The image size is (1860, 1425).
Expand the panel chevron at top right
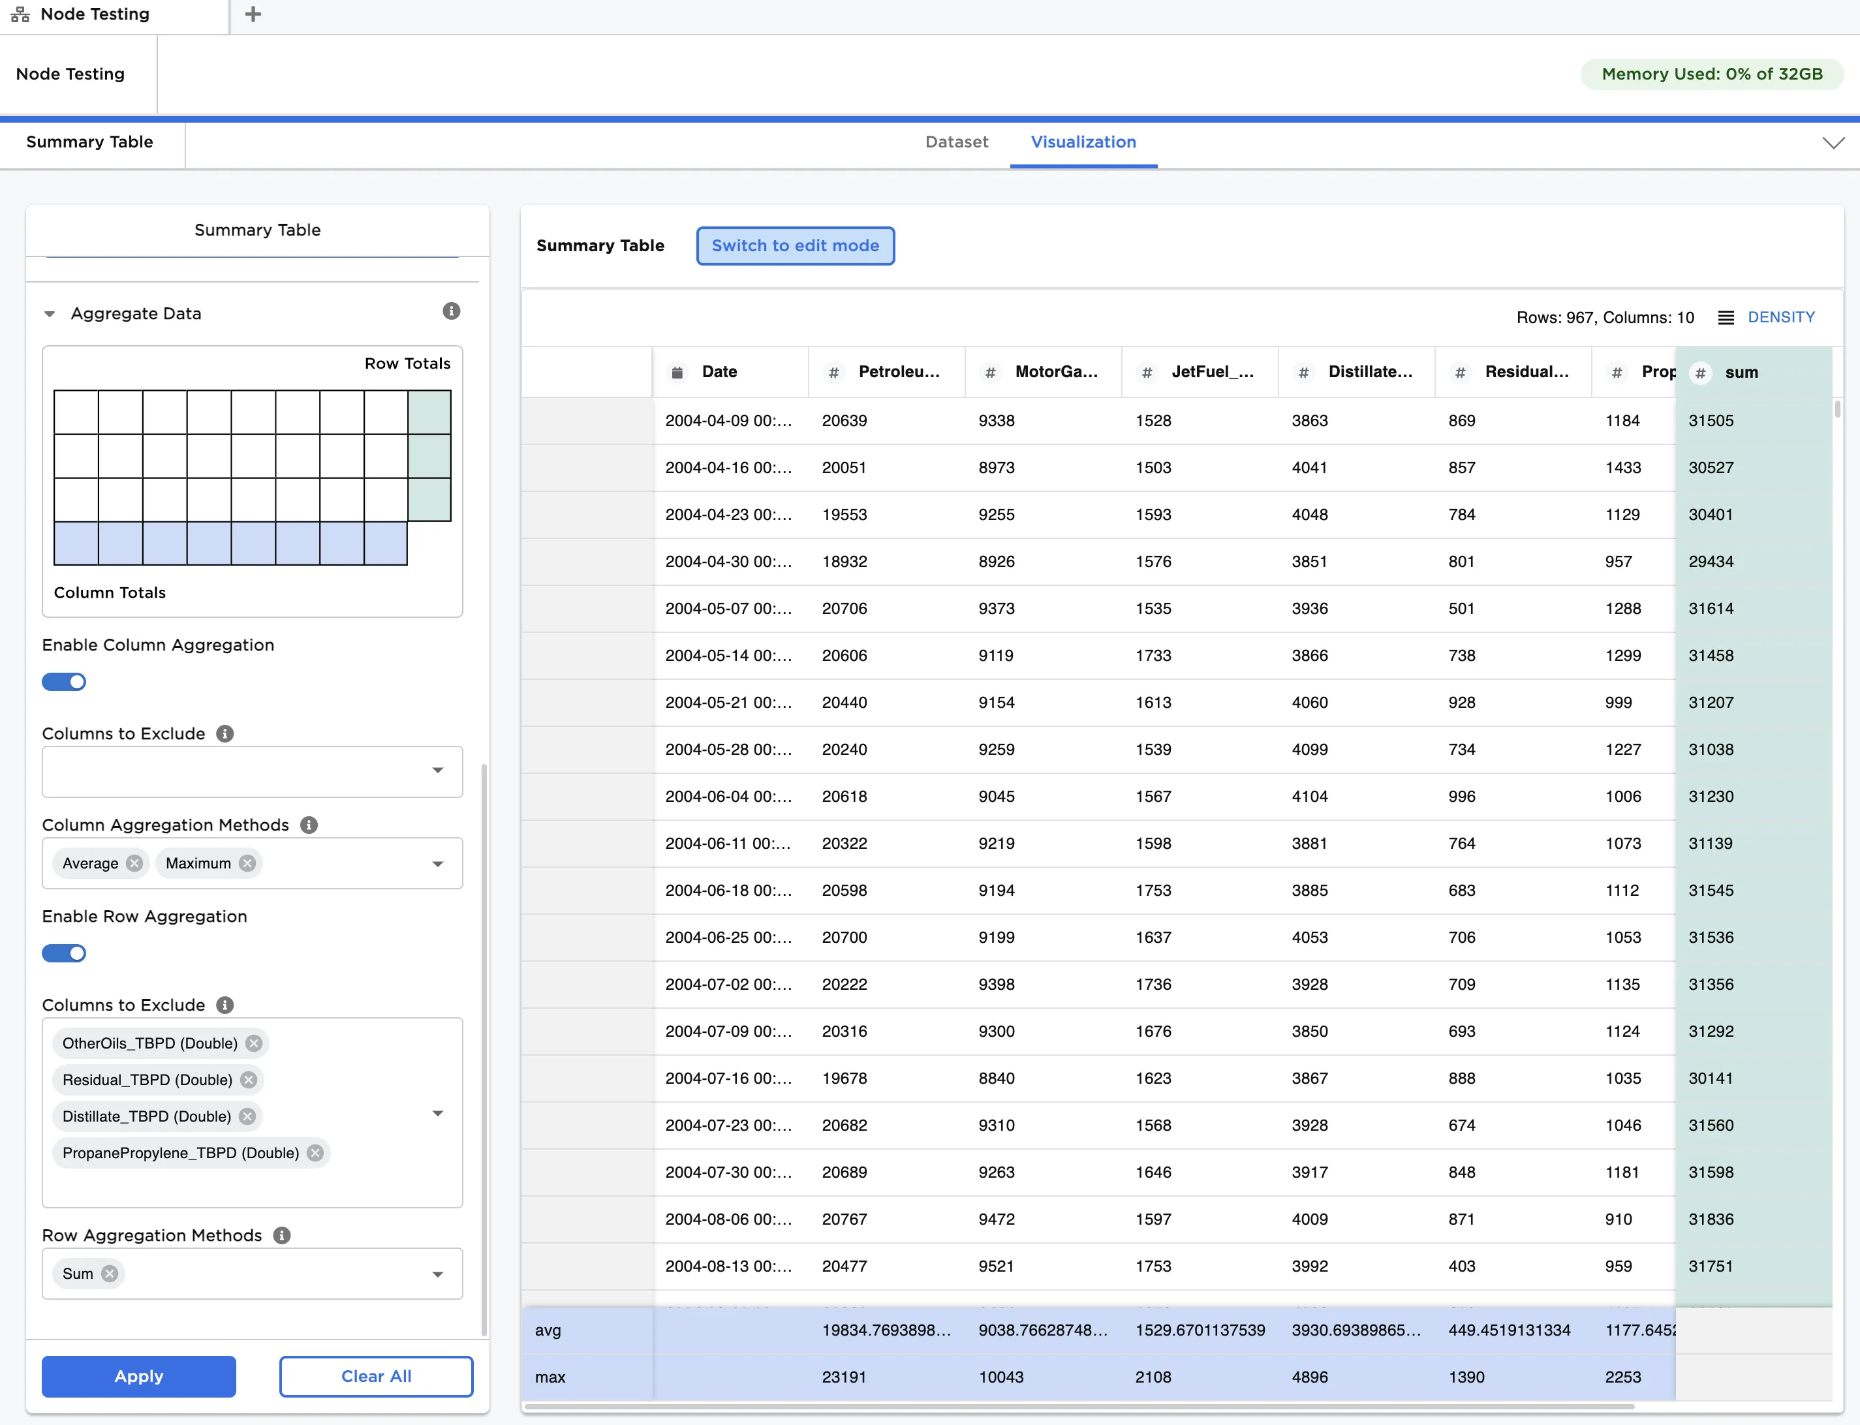pyautogui.click(x=1833, y=142)
